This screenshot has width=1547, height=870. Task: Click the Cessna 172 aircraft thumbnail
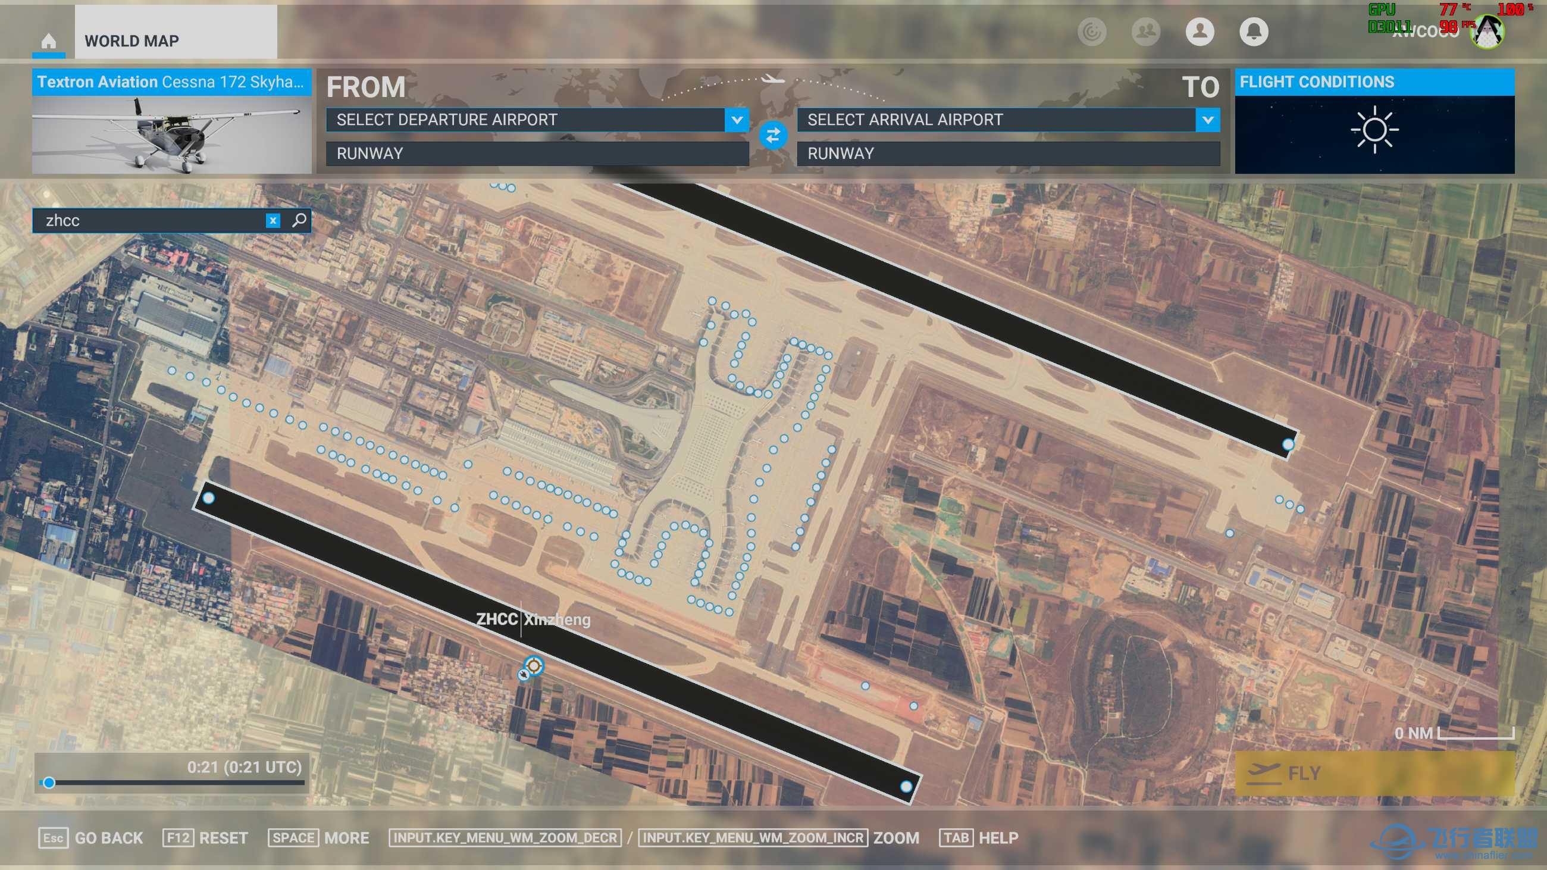[x=172, y=135]
